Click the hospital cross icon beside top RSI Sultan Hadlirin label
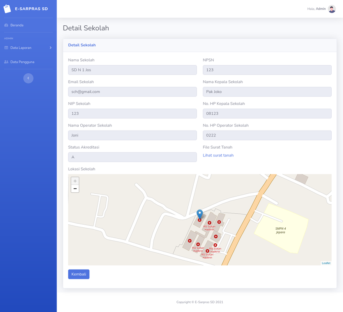The width and height of the screenshot is (343, 312). click(209, 223)
